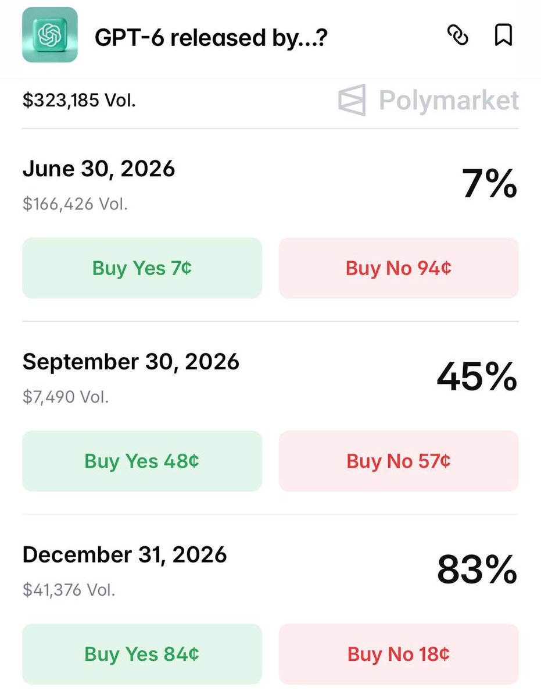The width and height of the screenshot is (541, 698).
Task: Tap the 83% probability for December
Action: 476,571
